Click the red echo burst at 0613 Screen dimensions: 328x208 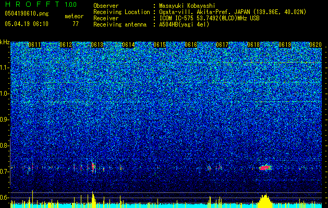(93, 167)
